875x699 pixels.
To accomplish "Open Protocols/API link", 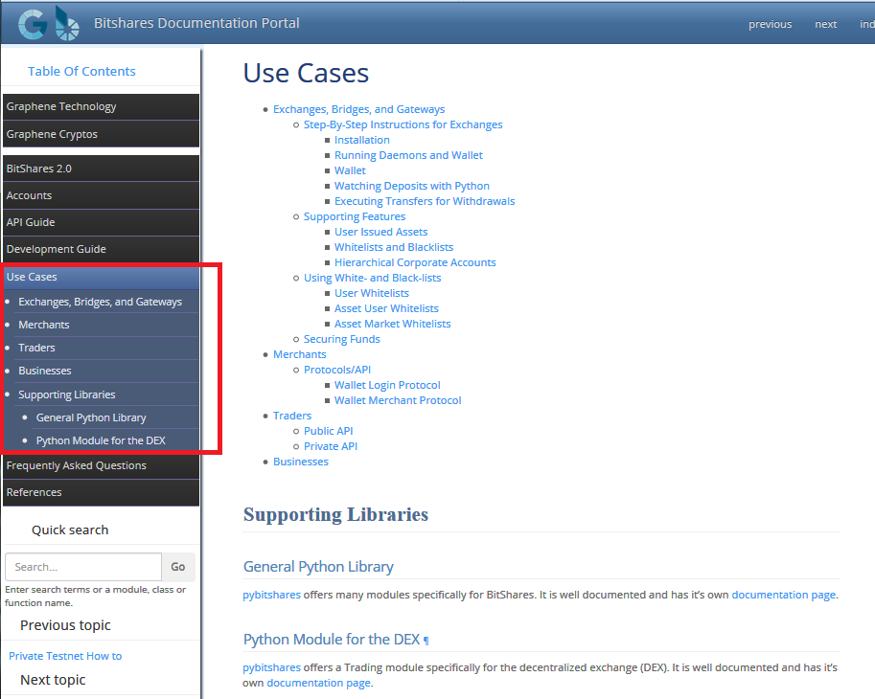I will click(x=337, y=370).
